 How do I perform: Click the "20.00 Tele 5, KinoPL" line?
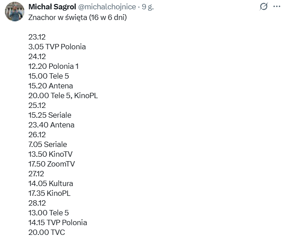(63, 95)
